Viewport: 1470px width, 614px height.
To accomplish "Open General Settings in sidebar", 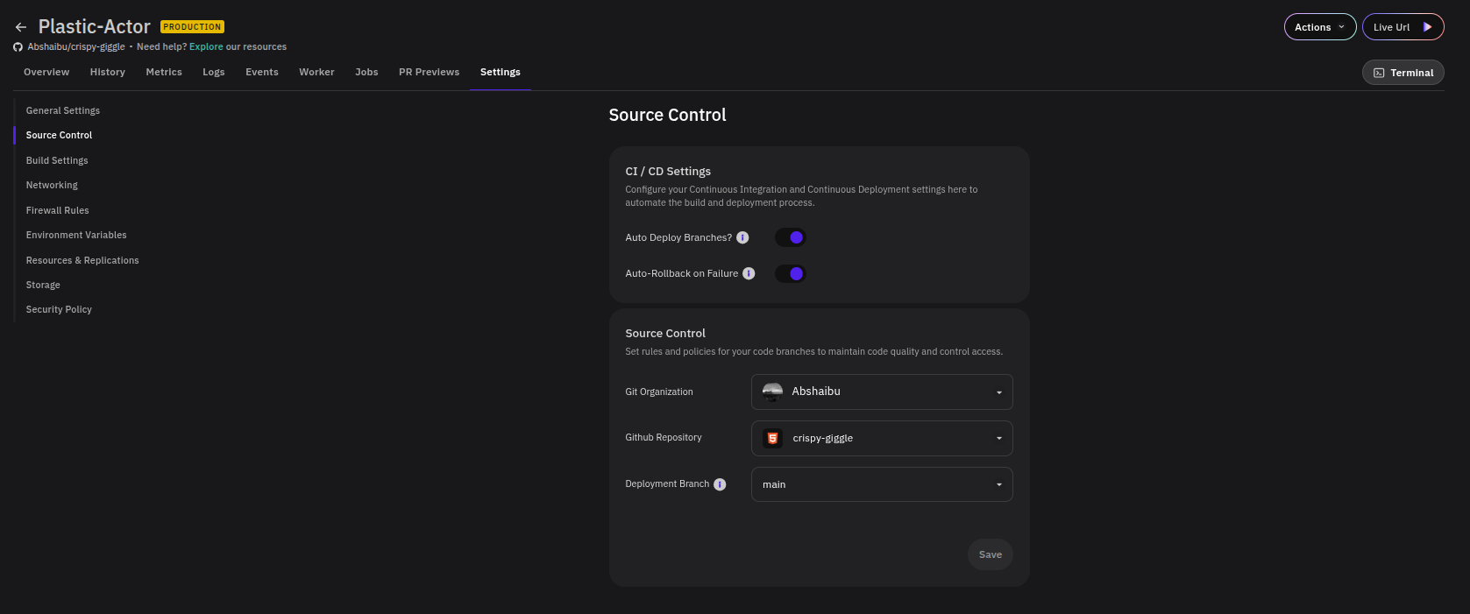I will pos(63,110).
